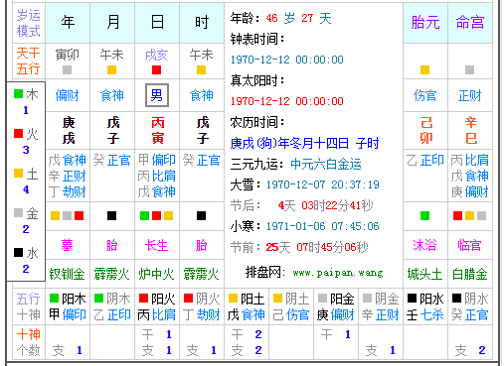This screenshot has width=504, height=366.
Task: Select the 庚戌 year pillar
Action: pos(69,130)
